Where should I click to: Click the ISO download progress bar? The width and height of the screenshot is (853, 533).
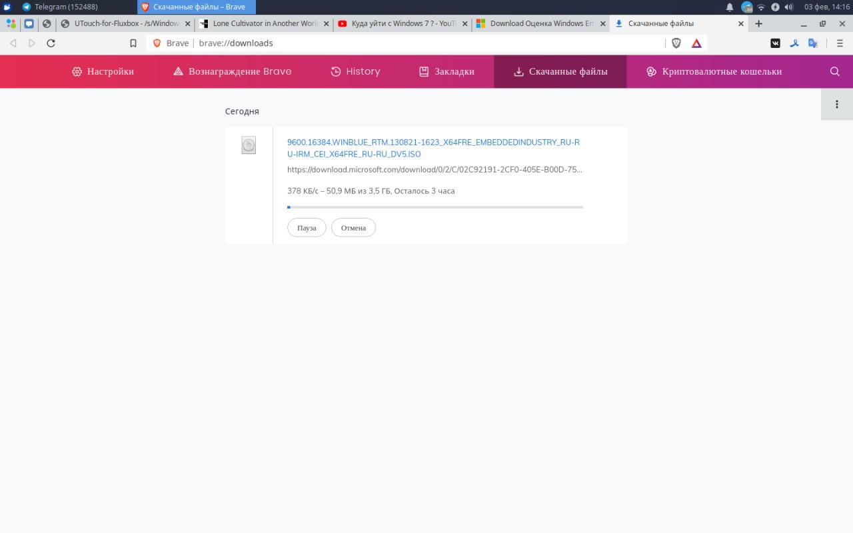(x=435, y=207)
